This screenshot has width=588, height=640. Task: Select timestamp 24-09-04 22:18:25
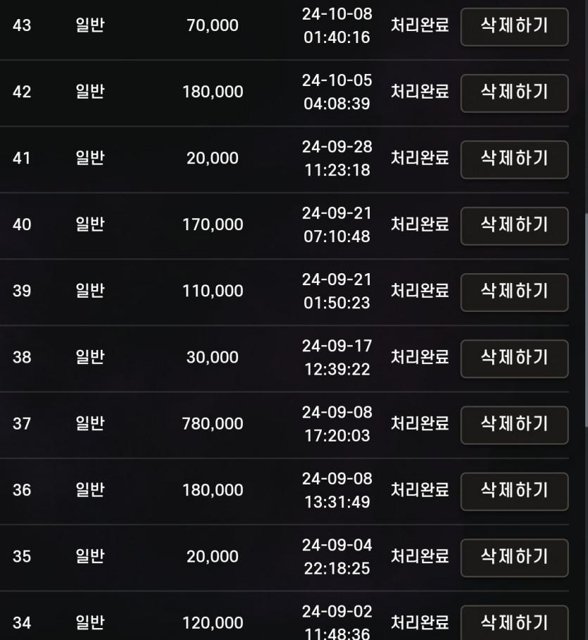tap(337, 557)
